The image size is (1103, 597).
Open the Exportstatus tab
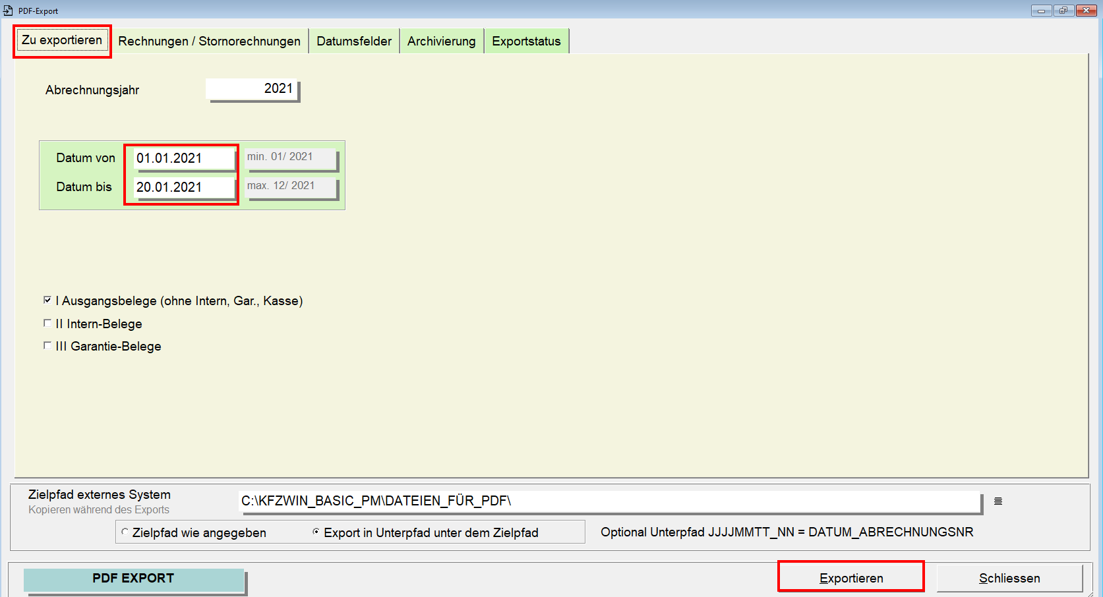point(526,42)
